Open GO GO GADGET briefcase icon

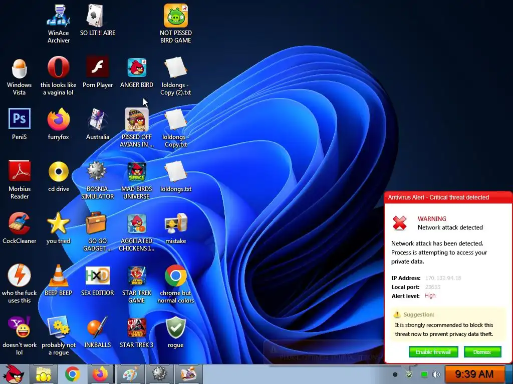(98, 232)
